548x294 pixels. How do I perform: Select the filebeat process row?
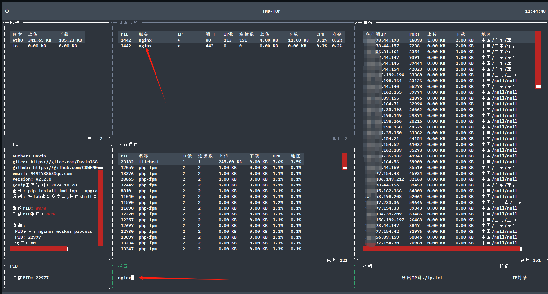pyautogui.click(x=211, y=162)
